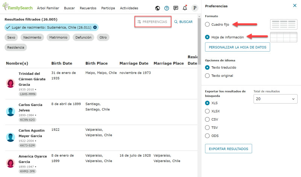
Task: Click ID badge L6HS-MMN
Action: pos(28,94)
